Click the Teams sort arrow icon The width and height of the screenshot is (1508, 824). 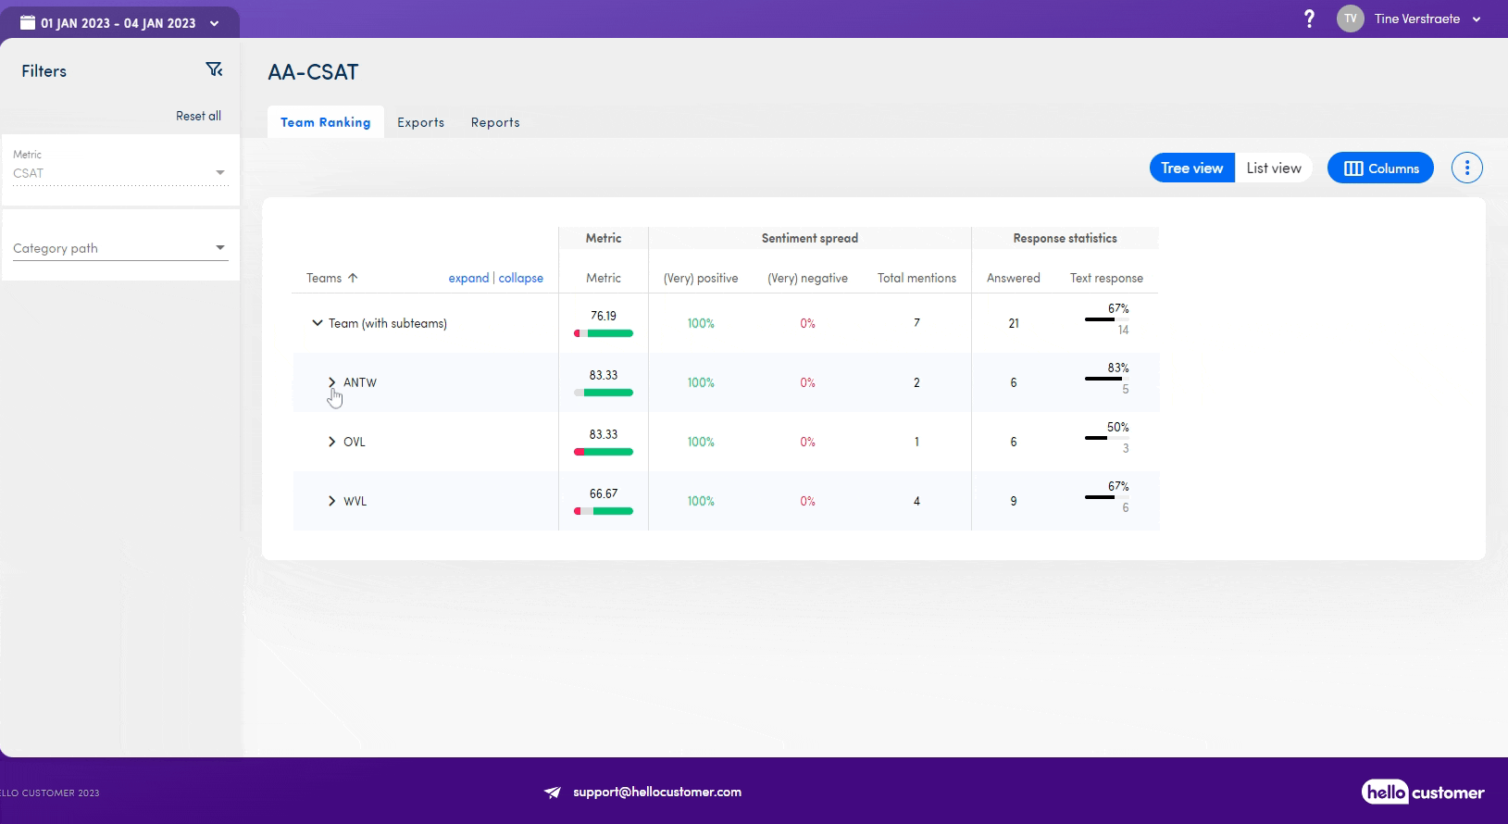pos(353,278)
